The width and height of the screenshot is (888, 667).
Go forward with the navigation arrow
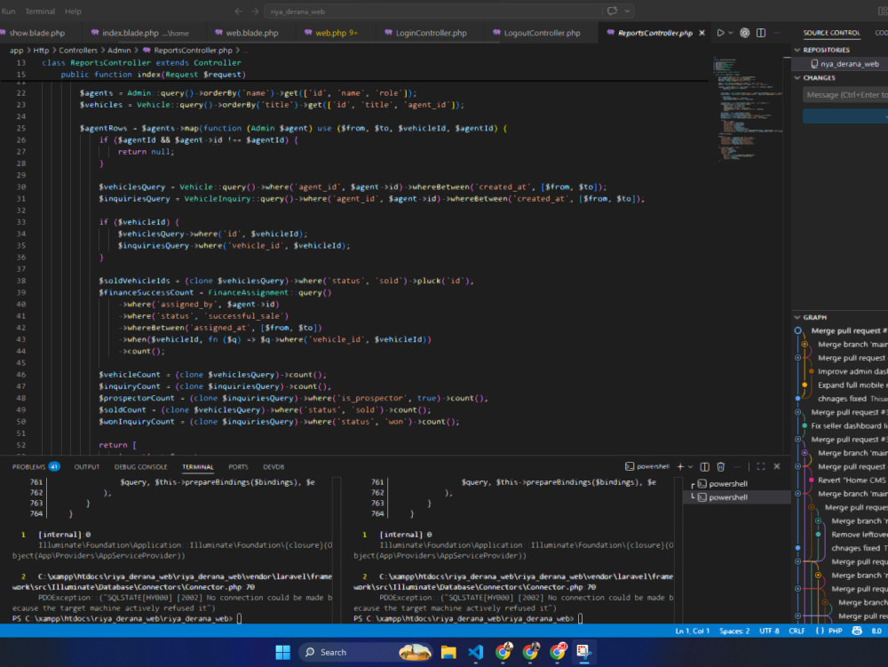(255, 12)
